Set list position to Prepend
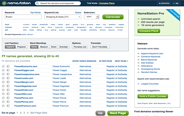This screenshot has width=184, height=116. tap(21, 47)
